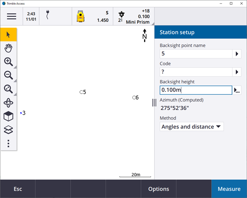Click the Options softkey
The height and width of the screenshot is (198, 247).
[159, 189]
